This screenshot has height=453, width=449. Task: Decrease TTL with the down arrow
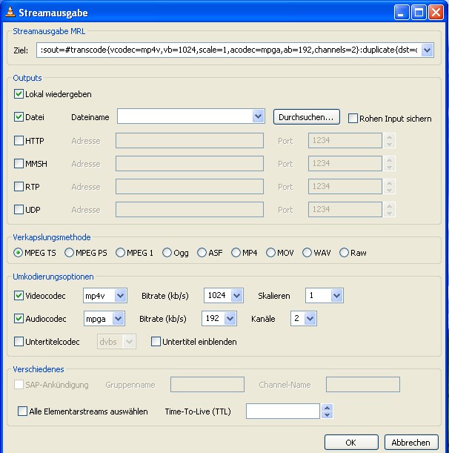[x=327, y=414]
